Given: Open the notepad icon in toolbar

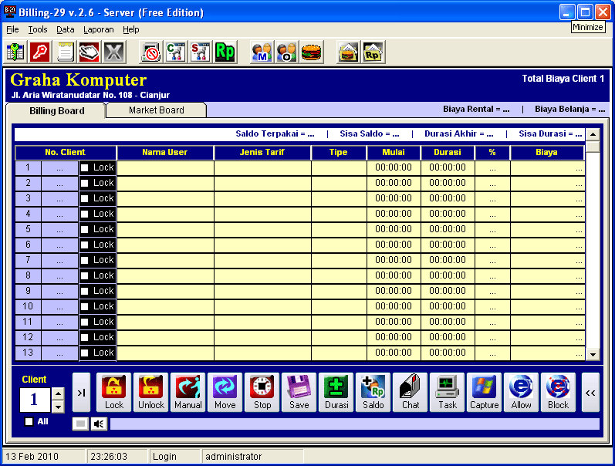Looking at the screenshot, I should [x=65, y=52].
